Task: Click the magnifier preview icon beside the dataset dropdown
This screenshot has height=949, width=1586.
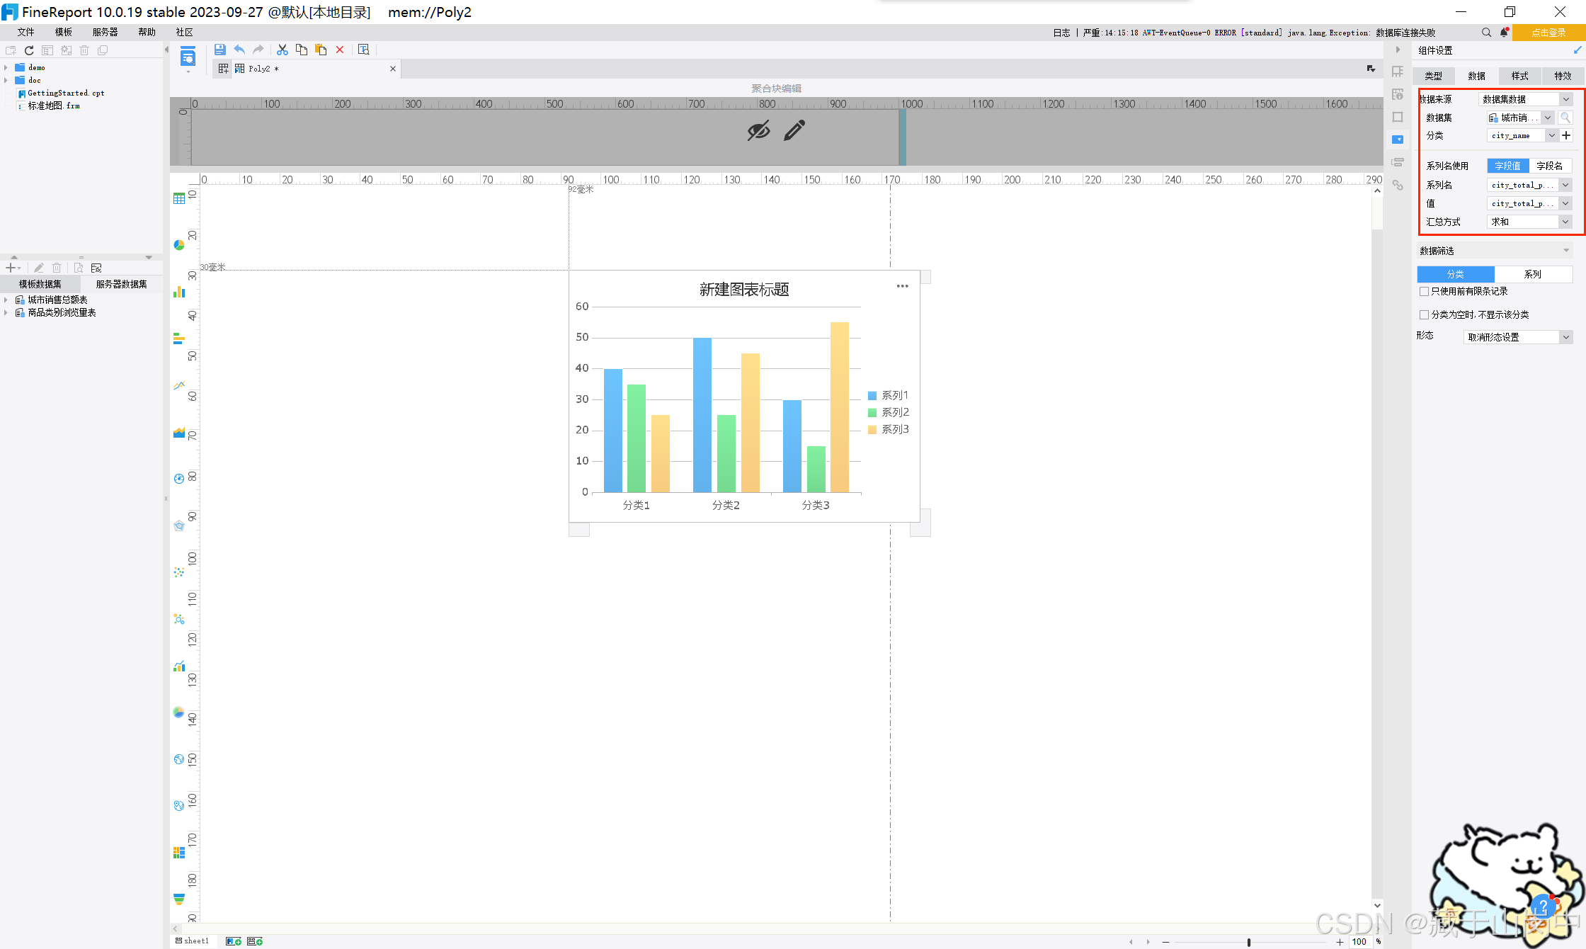Action: point(1565,118)
